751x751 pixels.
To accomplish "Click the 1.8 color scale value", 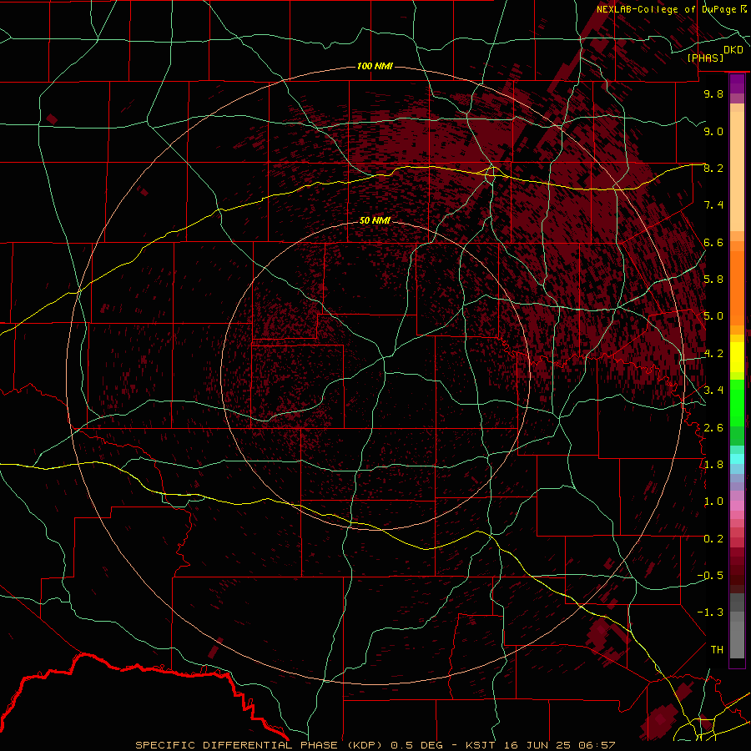I will pos(713,465).
